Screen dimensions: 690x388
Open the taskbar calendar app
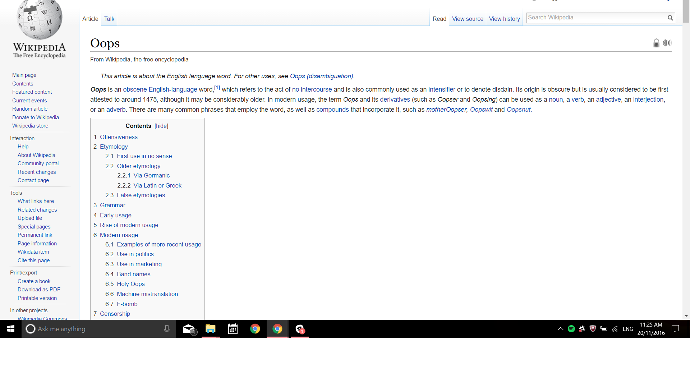pos(233,329)
